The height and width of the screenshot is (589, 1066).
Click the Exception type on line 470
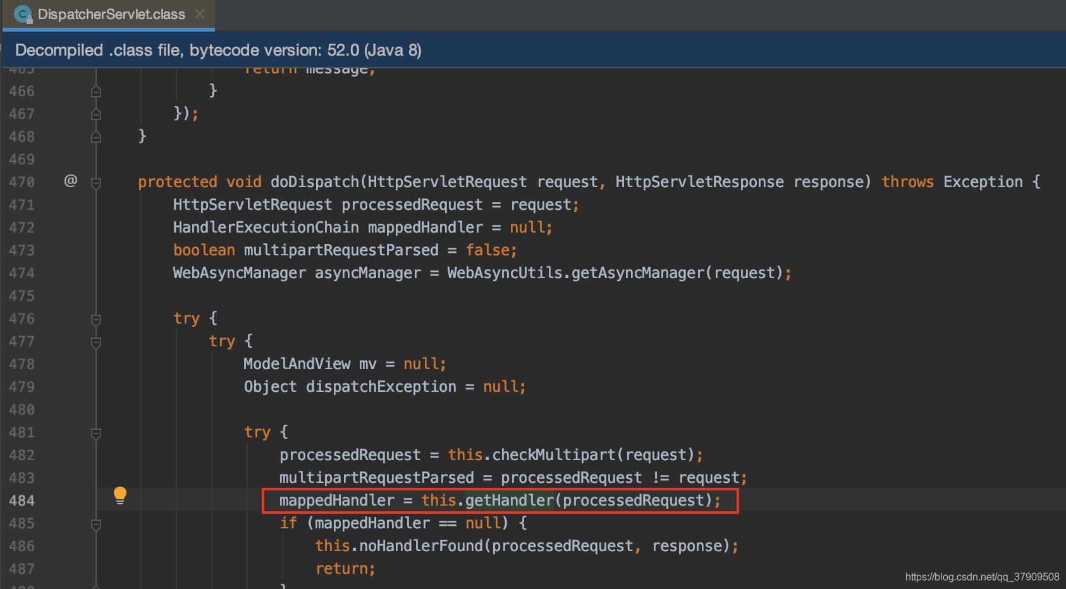(x=983, y=182)
